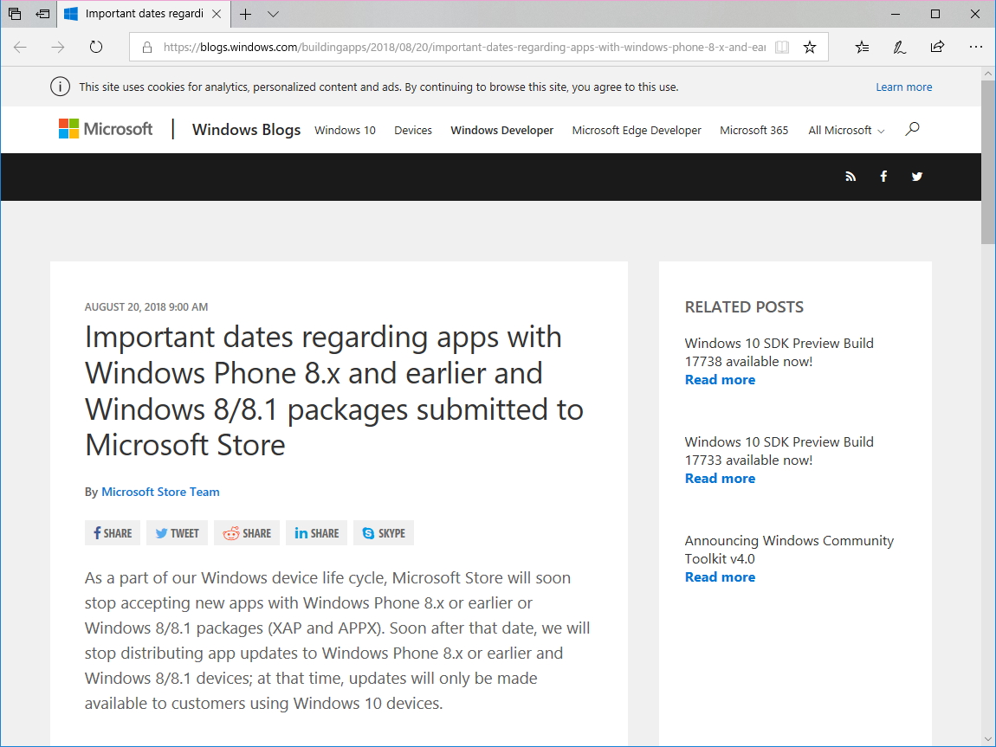Image resolution: width=996 pixels, height=747 pixels.
Task: Share the article via the SKYPE button
Action: tap(383, 532)
